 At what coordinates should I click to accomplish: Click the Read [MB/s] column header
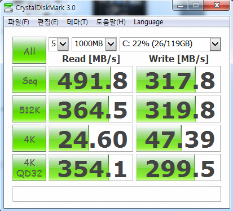(91, 59)
